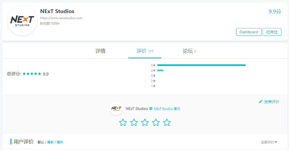This screenshot has width=289, height=150.
Task: Open the 论坛 forum tab
Action: click(189, 51)
